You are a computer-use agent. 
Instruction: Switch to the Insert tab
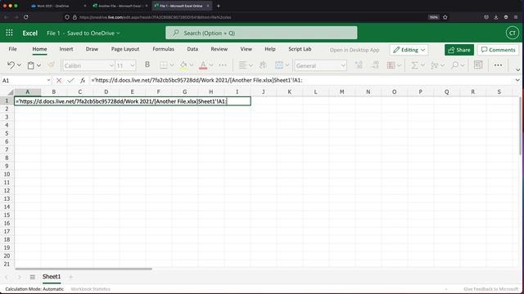[66, 49]
